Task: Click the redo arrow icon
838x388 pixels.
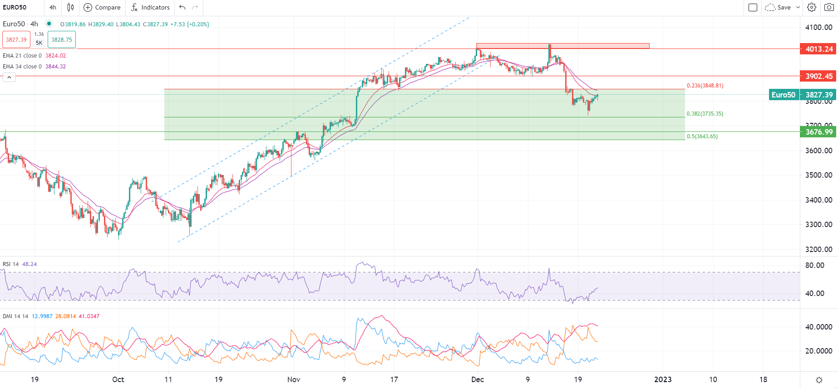Action: click(195, 7)
